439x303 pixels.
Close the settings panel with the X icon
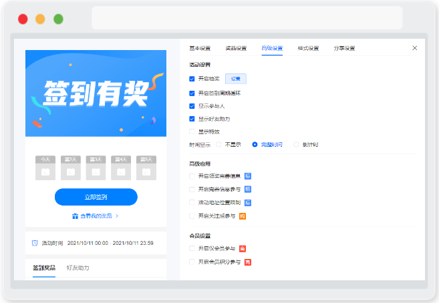click(x=415, y=48)
